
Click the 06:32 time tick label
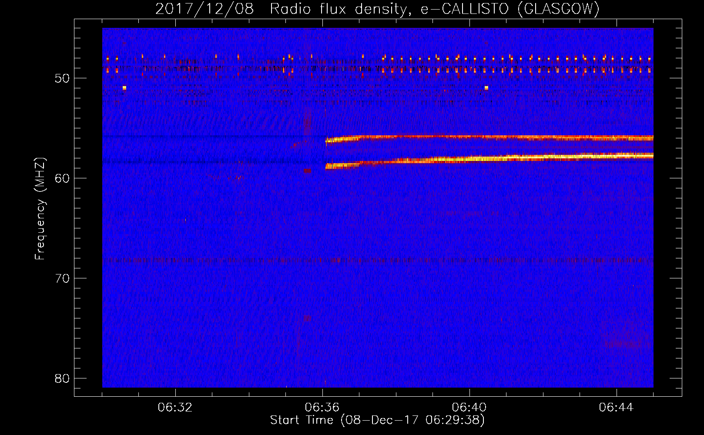coord(175,408)
